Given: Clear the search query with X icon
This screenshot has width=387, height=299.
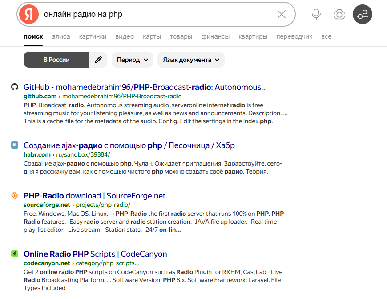Looking at the screenshot, I should click(x=282, y=14).
